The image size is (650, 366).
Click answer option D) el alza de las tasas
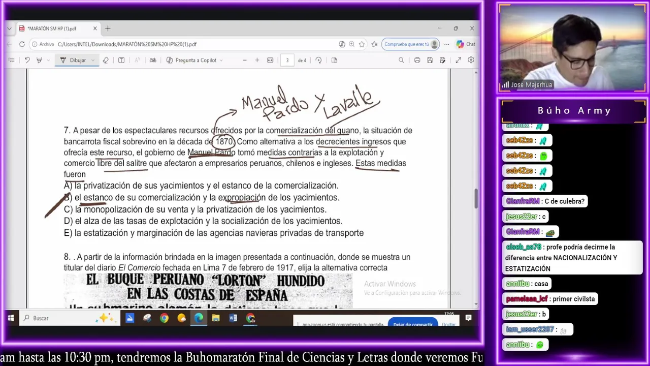pos(203,221)
